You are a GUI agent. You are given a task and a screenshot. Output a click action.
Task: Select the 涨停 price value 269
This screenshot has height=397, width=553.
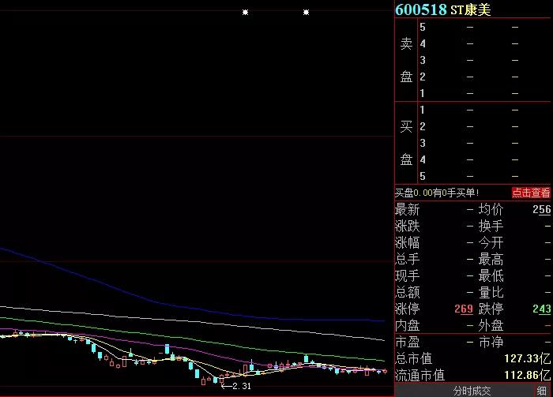(463, 309)
